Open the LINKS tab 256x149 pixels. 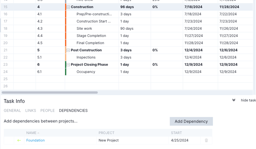pyautogui.click(x=31, y=111)
